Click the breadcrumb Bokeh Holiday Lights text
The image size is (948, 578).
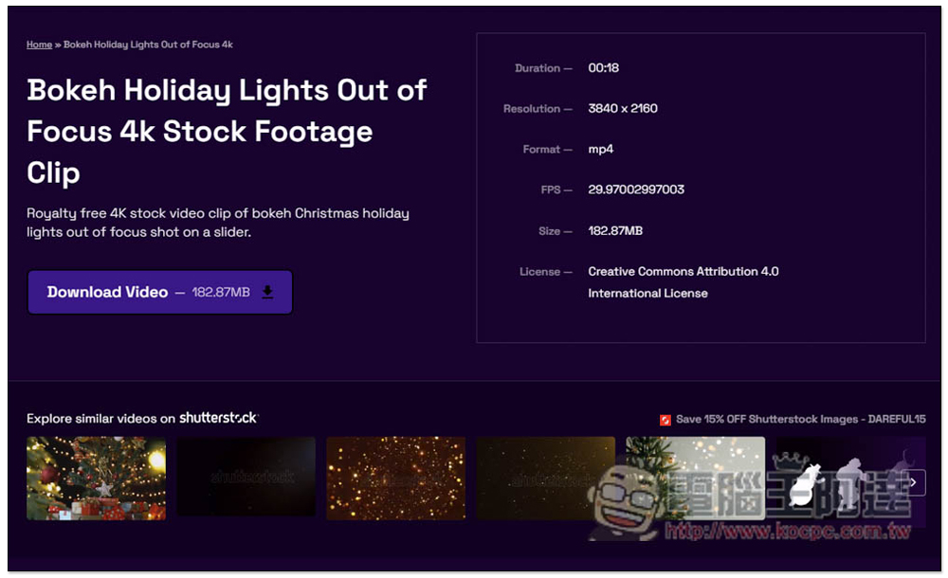pos(148,45)
